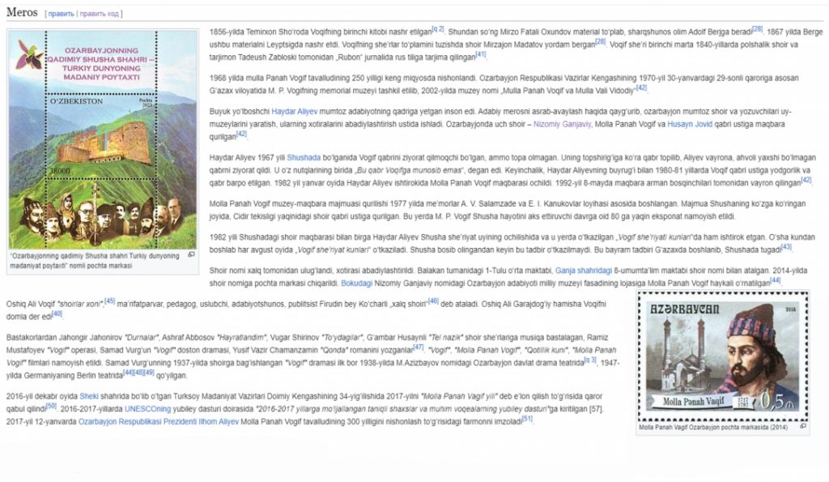Open the Bokudagi link
The width and height of the screenshot is (829, 482).
(356, 284)
